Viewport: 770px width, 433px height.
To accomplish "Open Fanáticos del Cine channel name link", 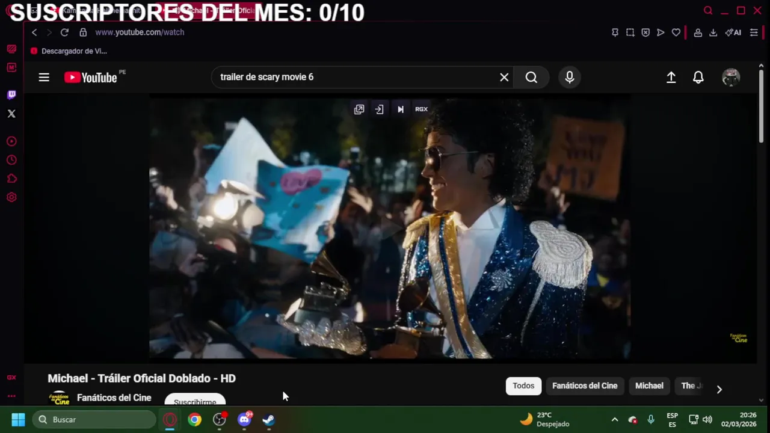I will (114, 398).
